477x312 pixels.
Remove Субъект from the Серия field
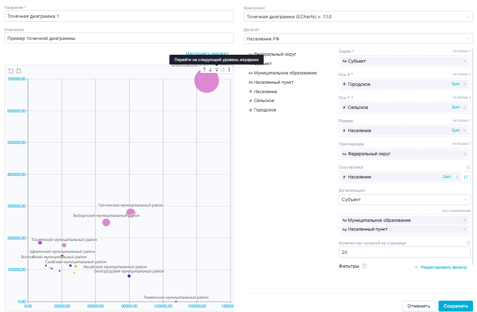[x=465, y=61]
